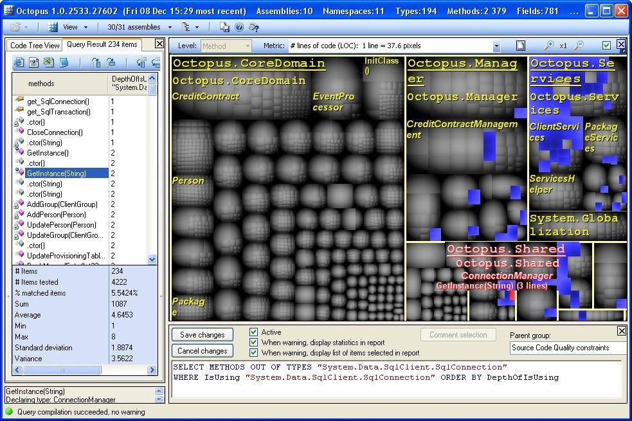The width and height of the screenshot is (632, 421).
Task: Click the refresh list rows icon
Action: pyautogui.click(x=141, y=62)
